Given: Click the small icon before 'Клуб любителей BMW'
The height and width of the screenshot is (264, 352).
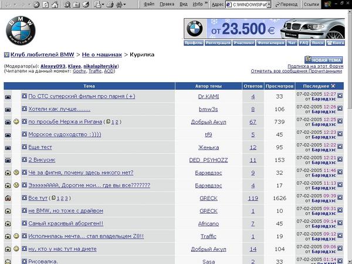Looking at the screenshot, I should (x=6, y=55).
